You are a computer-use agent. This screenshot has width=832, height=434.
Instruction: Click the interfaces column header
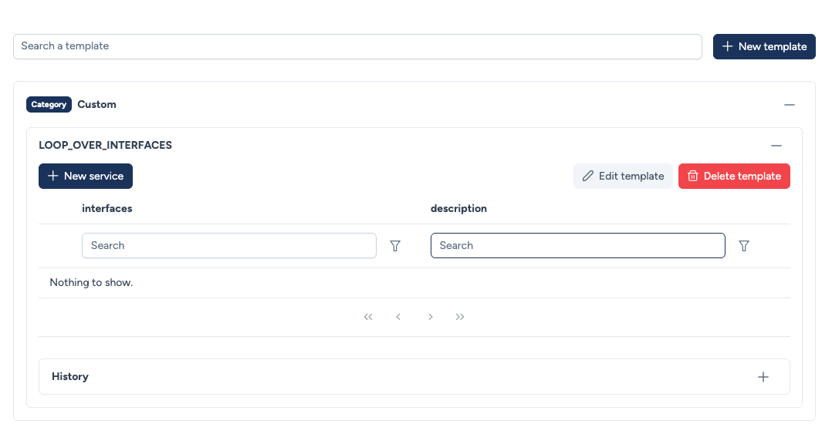(107, 208)
